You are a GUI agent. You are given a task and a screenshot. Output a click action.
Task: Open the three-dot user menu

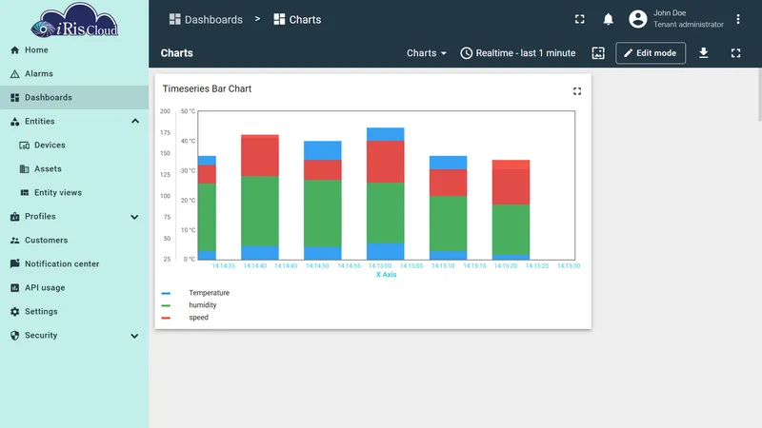pyautogui.click(x=737, y=19)
